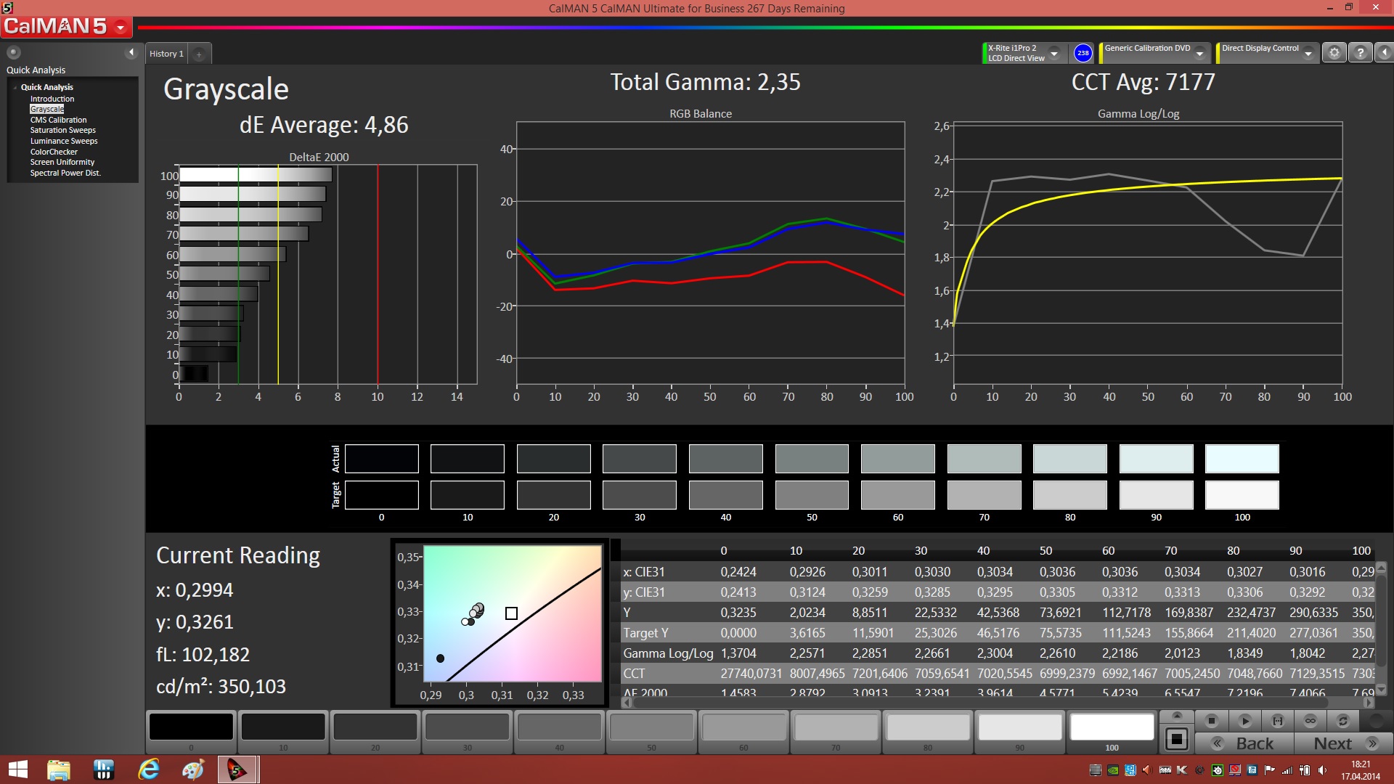Expand the Direct Display Control dropdown
The image size is (1394, 784).
point(1308,54)
